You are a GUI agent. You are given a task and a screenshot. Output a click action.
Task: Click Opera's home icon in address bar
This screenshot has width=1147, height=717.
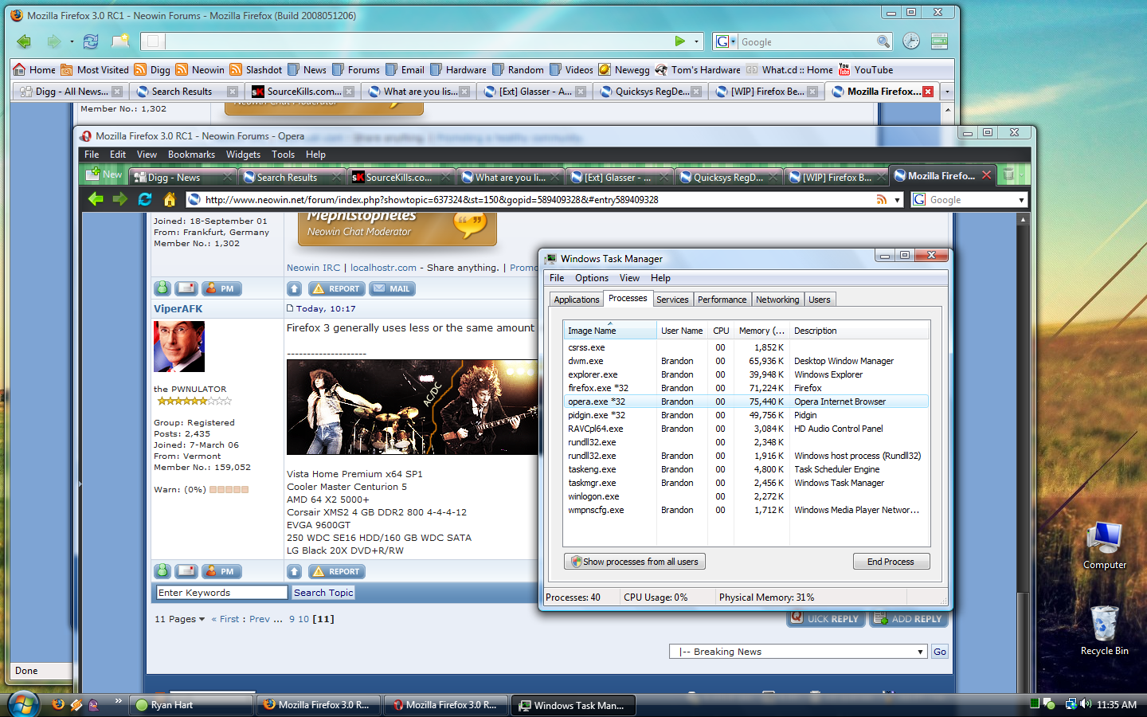[x=170, y=199]
